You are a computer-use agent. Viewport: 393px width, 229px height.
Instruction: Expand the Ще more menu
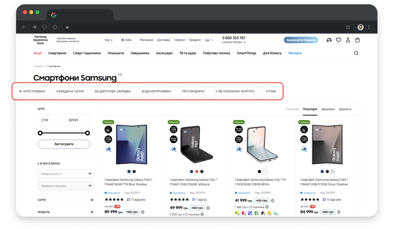[x=209, y=40]
